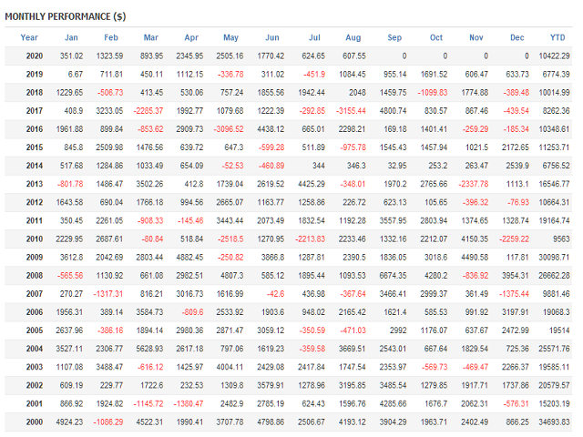The width and height of the screenshot is (583, 437).
Task: Click the Nov column header
Action: point(476,37)
